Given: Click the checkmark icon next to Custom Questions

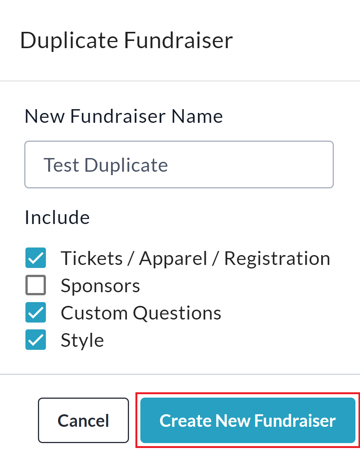Looking at the screenshot, I should [x=36, y=313].
